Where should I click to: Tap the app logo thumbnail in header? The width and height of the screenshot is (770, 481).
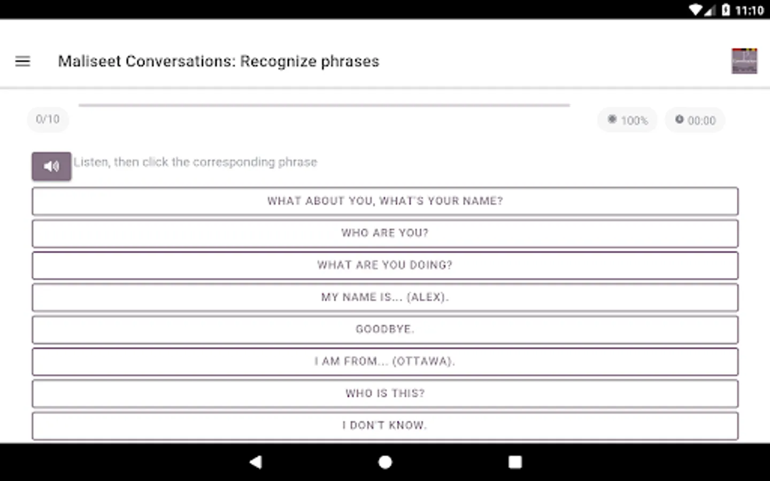744,61
